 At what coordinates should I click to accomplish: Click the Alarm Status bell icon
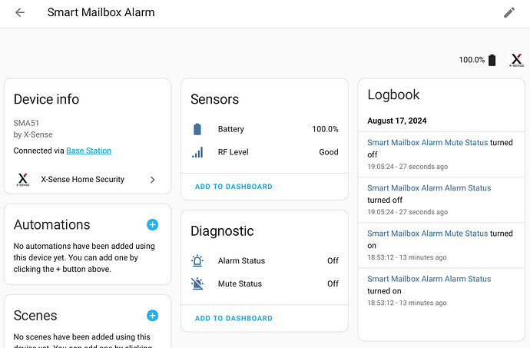click(x=197, y=261)
